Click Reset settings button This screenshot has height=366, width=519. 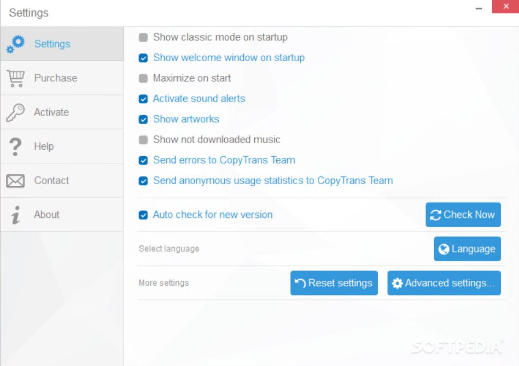[x=334, y=283]
